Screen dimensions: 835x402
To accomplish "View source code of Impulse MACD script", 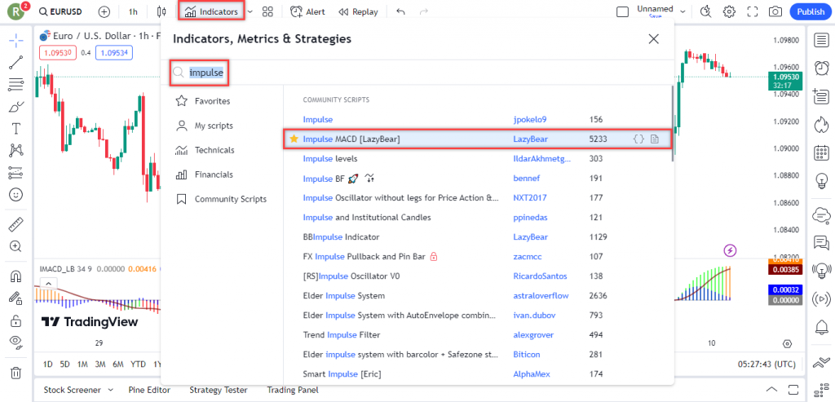I will (x=638, y=139).
